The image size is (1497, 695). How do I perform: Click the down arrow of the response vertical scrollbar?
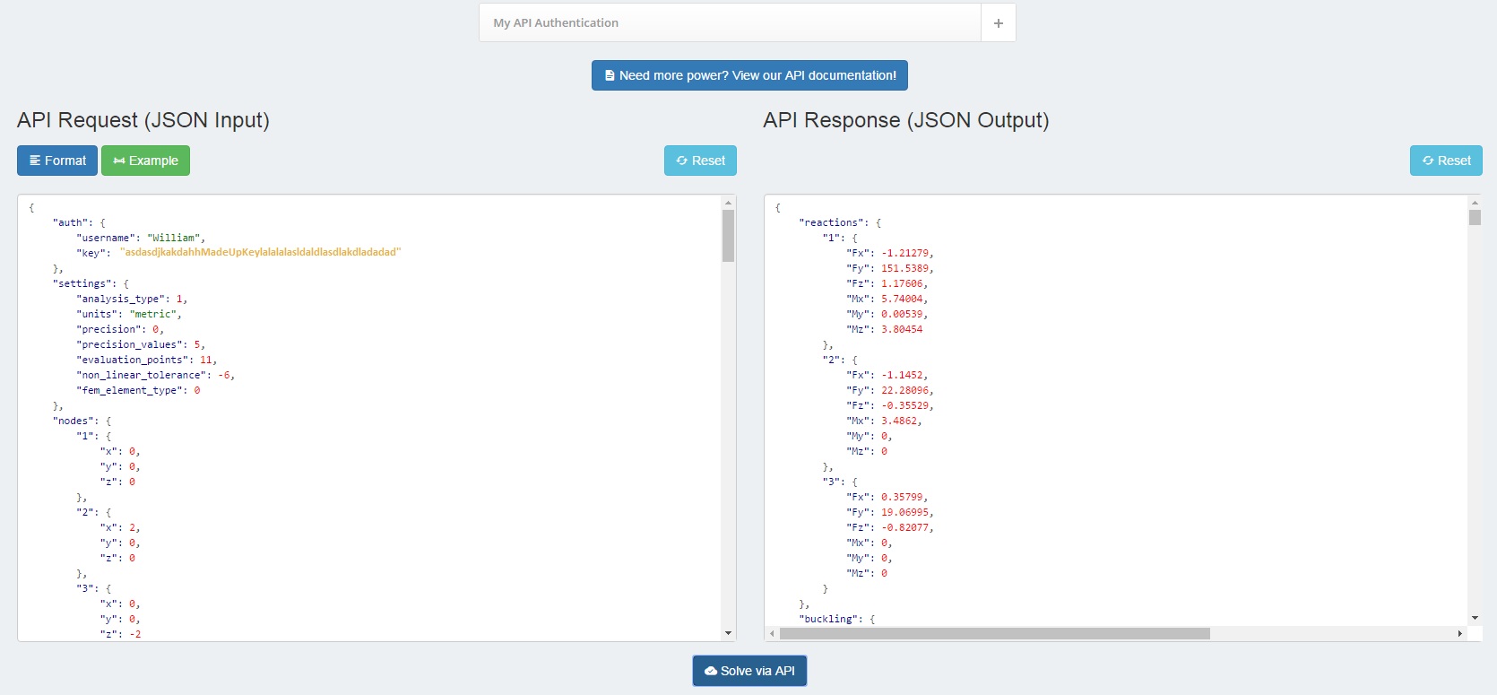[1475, 618]
